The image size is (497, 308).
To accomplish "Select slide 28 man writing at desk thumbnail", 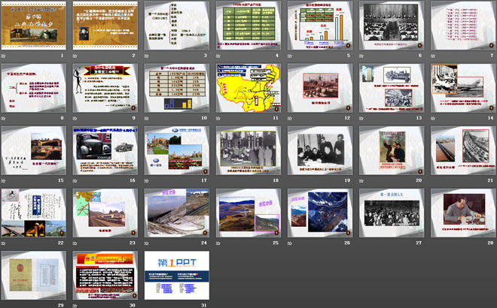I will point(463,213).
